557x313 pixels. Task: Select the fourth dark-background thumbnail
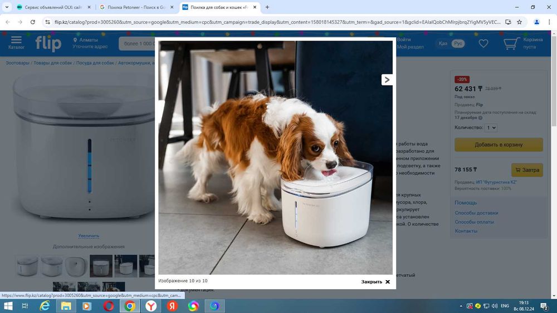(101, 266)
